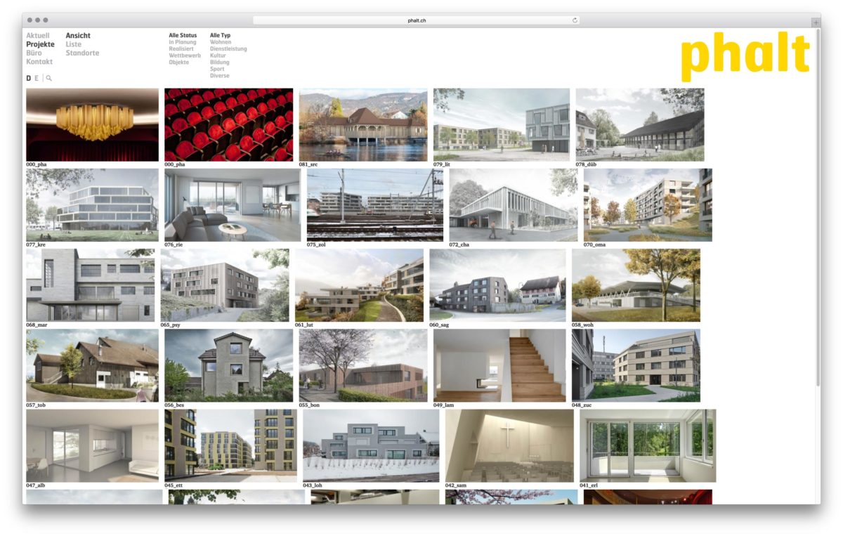Open the Kontakt page
Image resolution: width=843 pixels, height=536 pixels.
point(39,62)
